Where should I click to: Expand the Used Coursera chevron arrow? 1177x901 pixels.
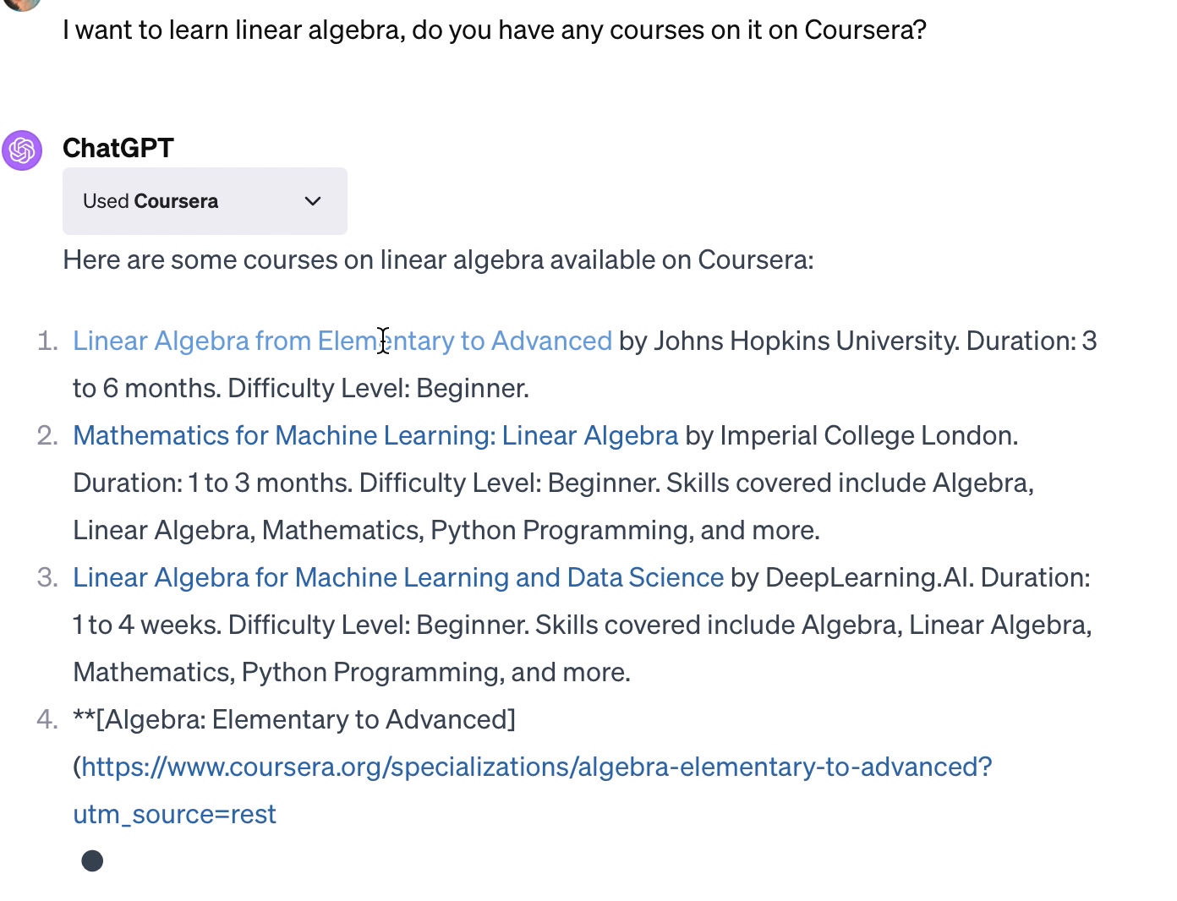pos(313,201)
